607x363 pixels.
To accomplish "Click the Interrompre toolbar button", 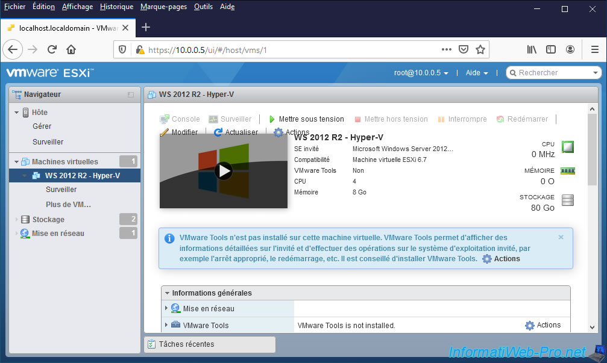I will (x=462, y=119).
